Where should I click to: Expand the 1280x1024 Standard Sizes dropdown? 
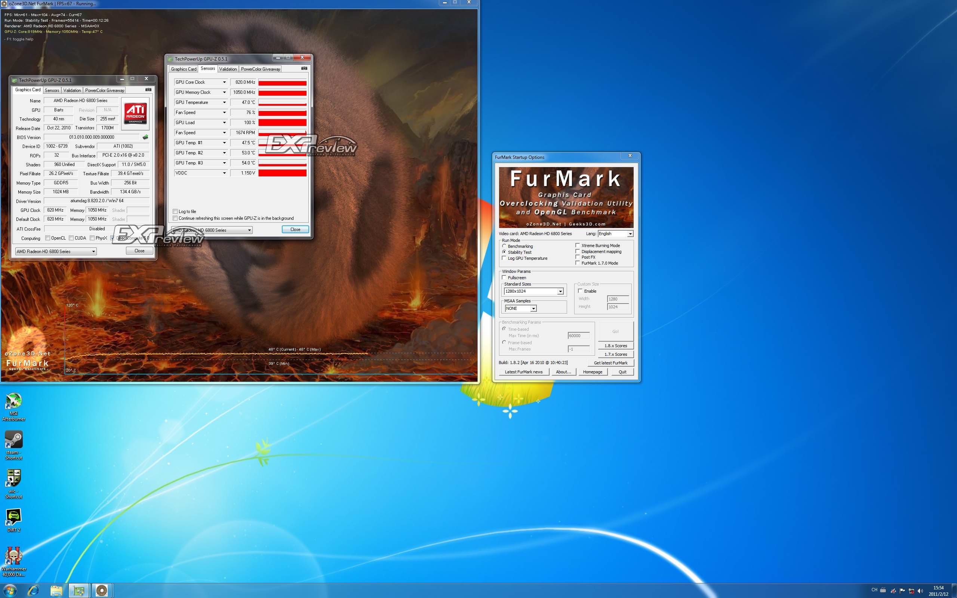click(560, 292)
